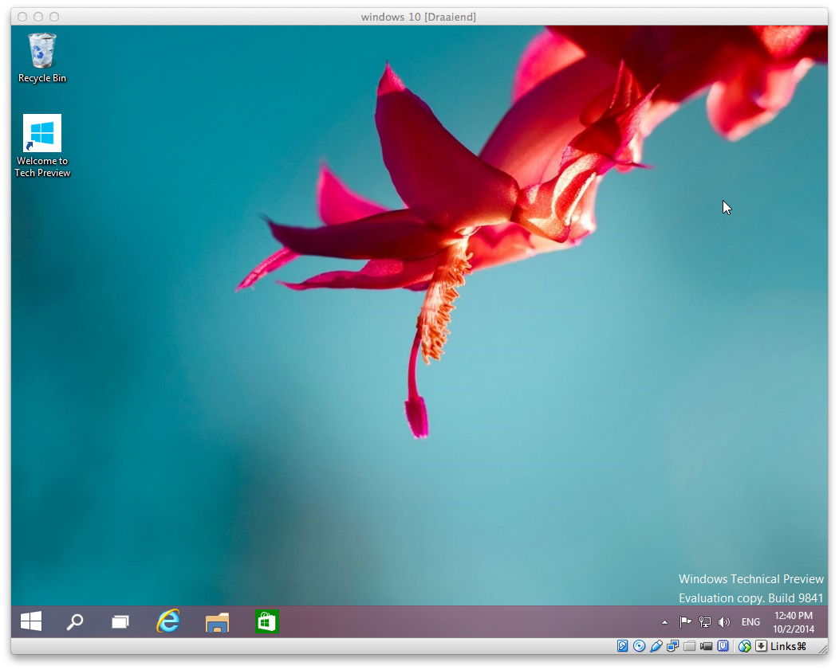Switch input language via ENG indicator
839x670 pixels.
pos(750,622)
